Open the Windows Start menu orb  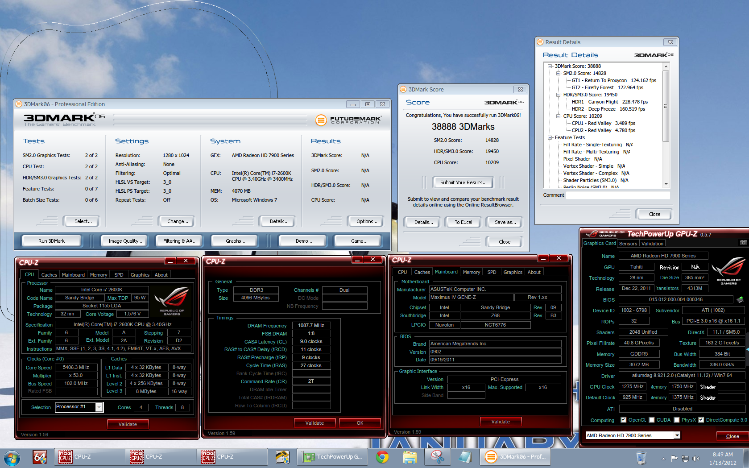coord(12,457)
